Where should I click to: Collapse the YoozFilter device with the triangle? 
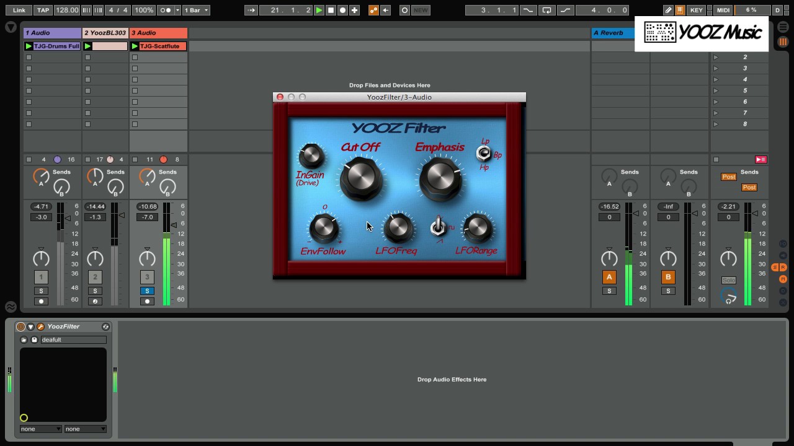pyautogui.click(x=30, y=326)
